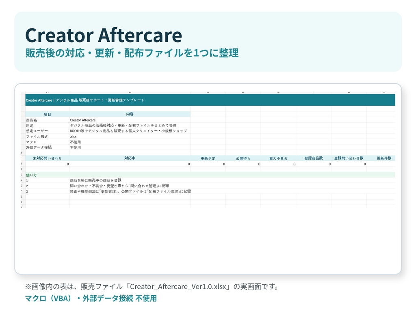Click step number 3 in 使い方 list
The height and width of the screenshot is (312, 416).
pos(47,191)
